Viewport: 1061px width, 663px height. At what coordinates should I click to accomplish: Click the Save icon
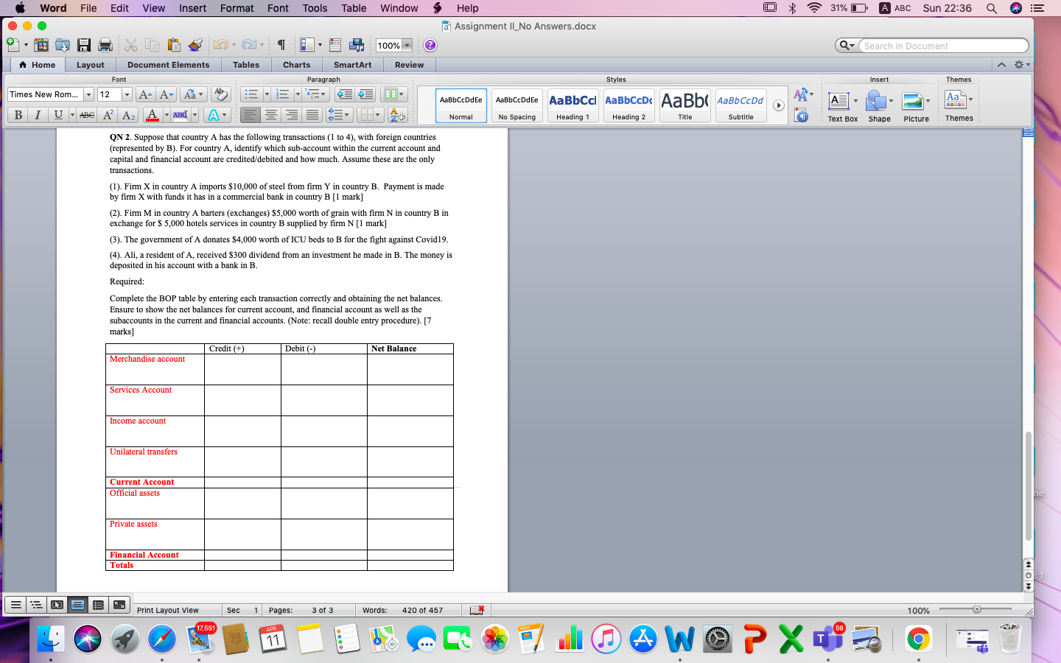[84, 45]
